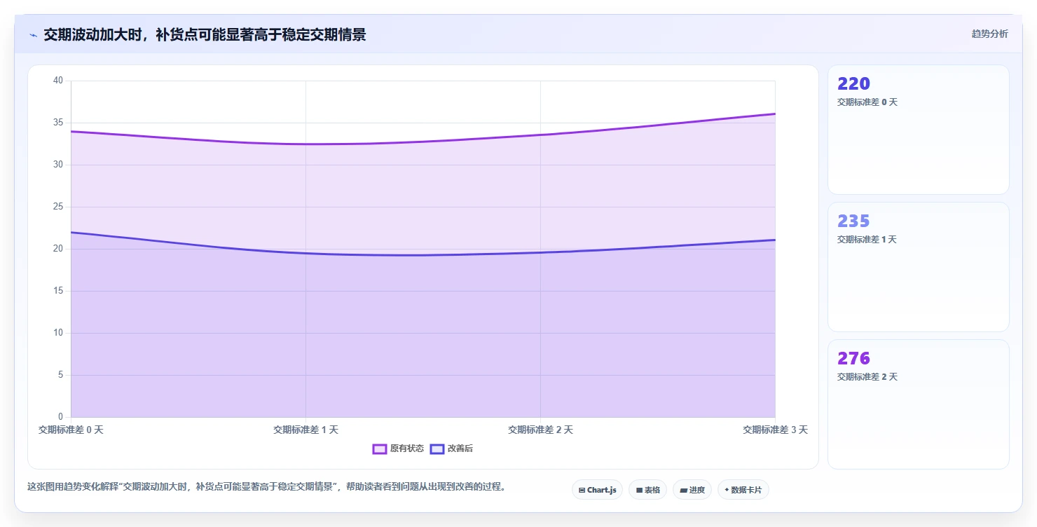The image size is (1037, 527).
Task: Click the x-axis label 交期标准差 1 天
Action: [305, 430]
